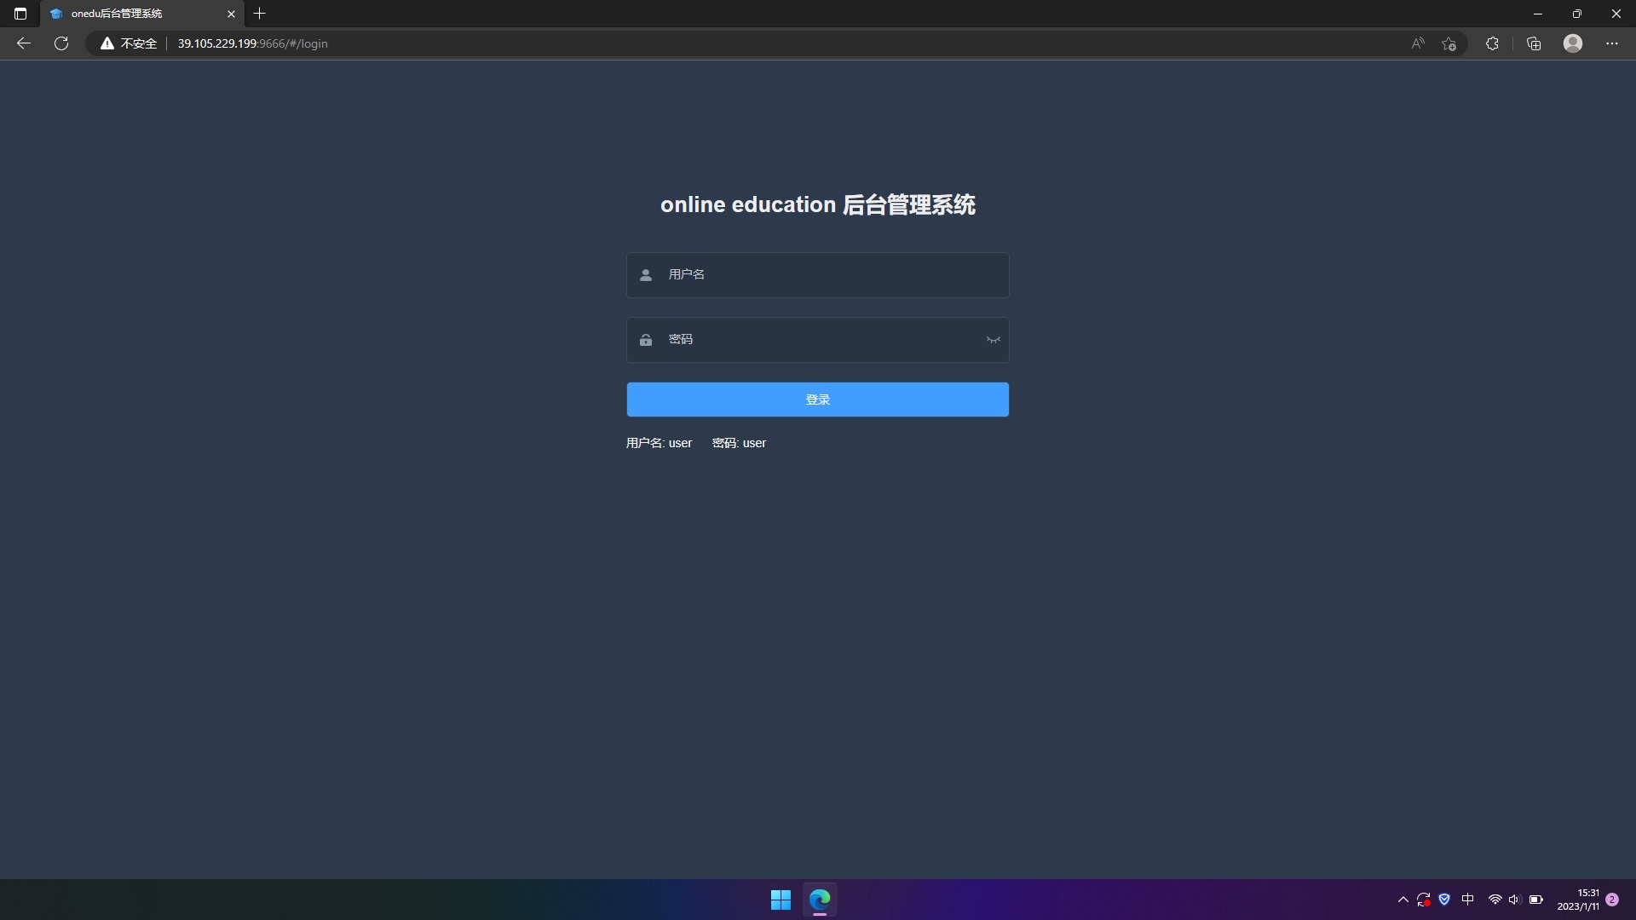
Task: Open the Windows Start menu
Action: [x=781, y=900]
